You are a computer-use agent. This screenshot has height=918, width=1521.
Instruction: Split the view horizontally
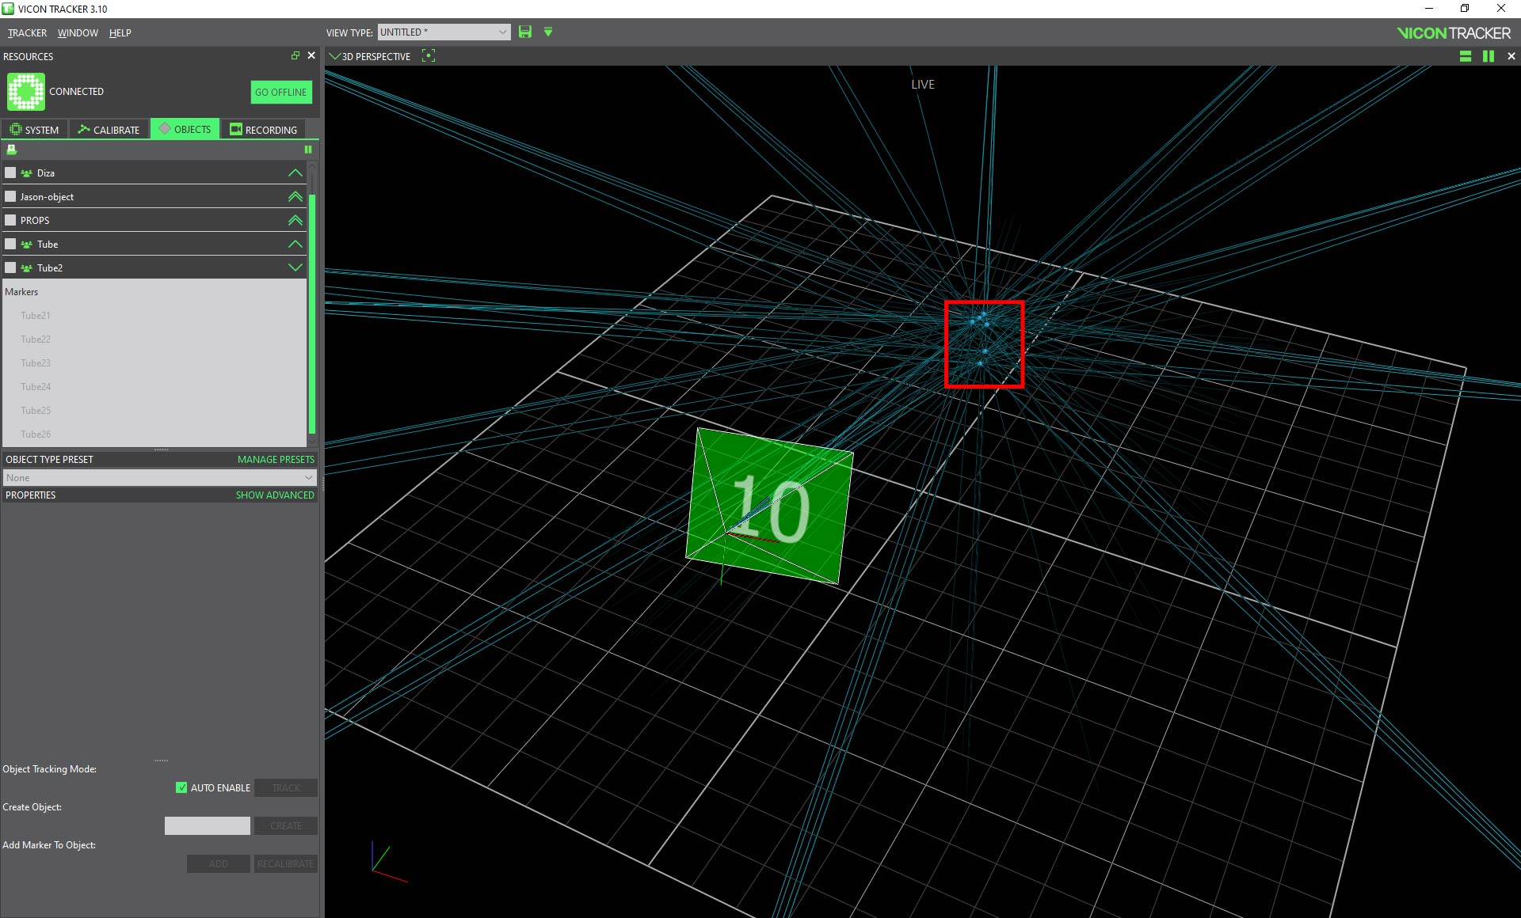(x=1466, y=56)
